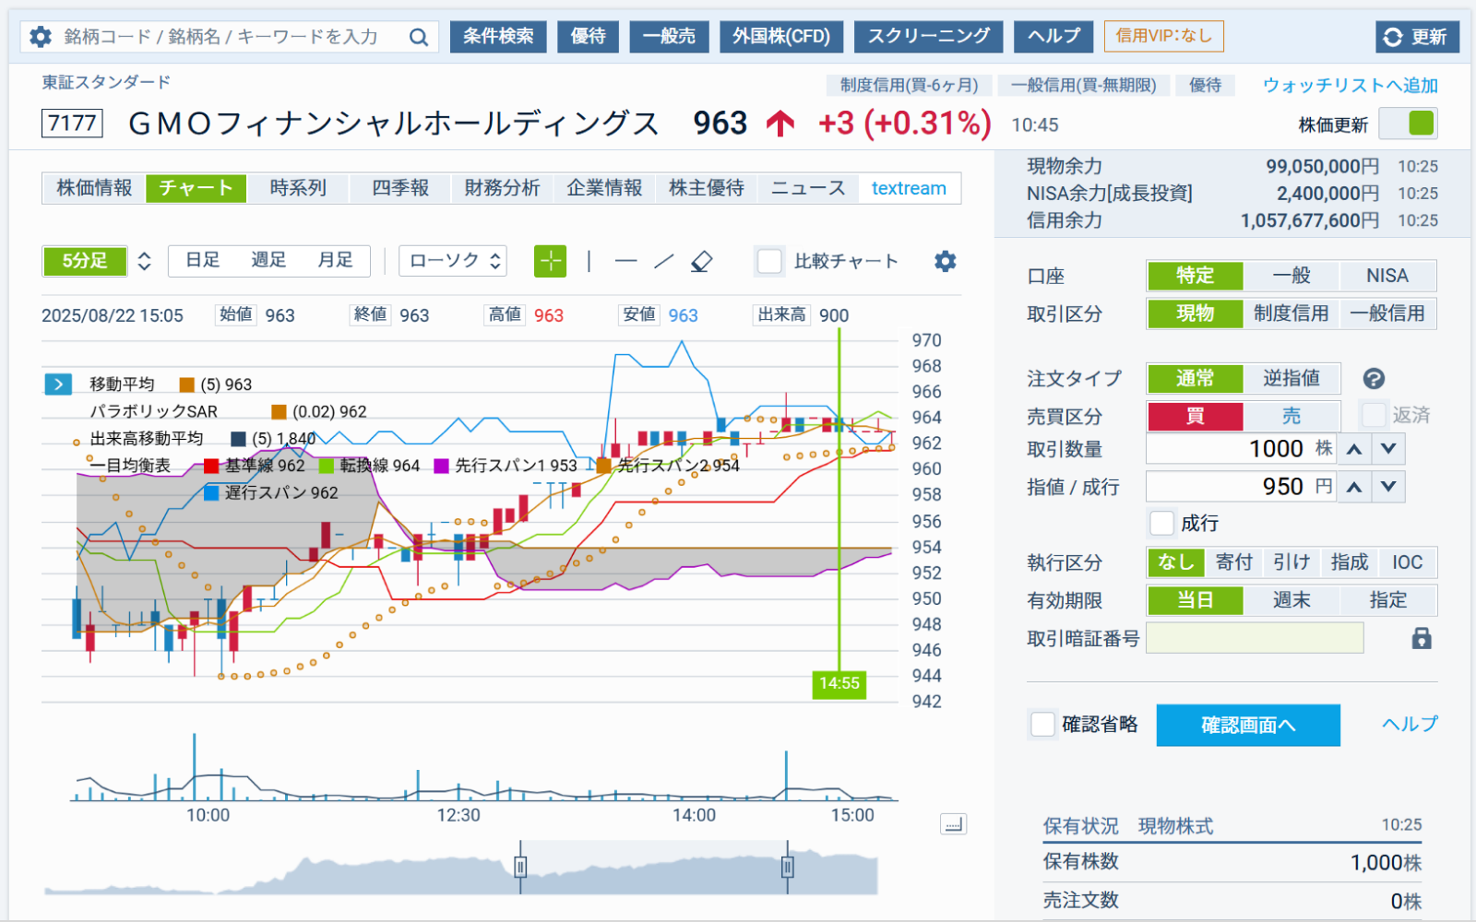Open the textream tab

tap(909, 188)
